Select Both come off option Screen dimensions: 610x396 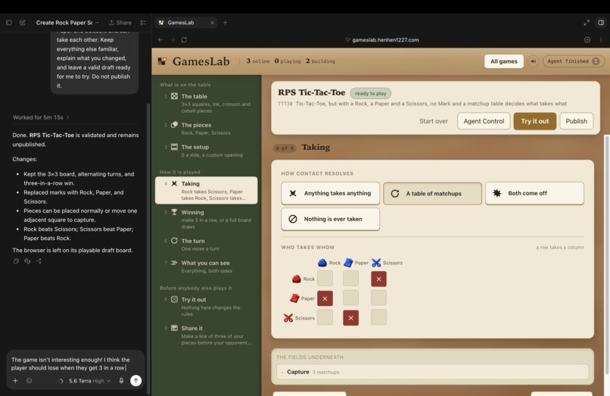[534, 193]
